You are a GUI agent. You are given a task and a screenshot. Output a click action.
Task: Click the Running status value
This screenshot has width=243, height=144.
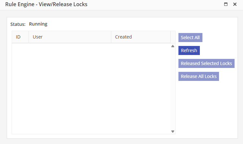pyautogui.click(x=38, y=24)
